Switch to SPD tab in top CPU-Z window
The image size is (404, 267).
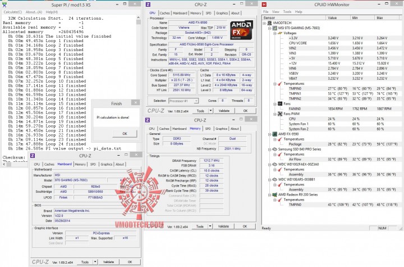pos(208,13)
